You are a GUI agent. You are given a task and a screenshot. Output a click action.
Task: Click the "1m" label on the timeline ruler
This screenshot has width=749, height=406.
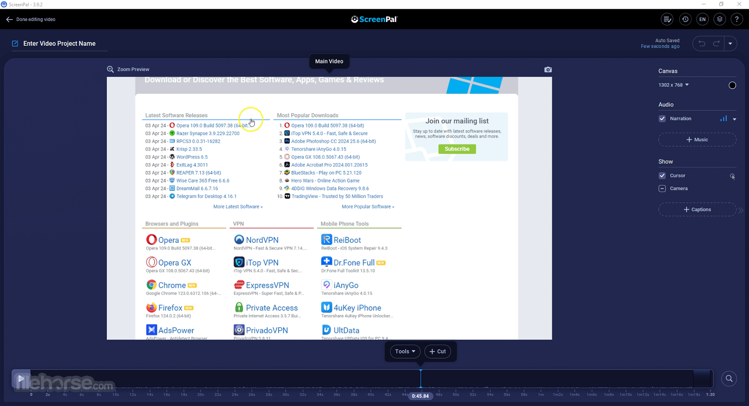click(541, 395)
